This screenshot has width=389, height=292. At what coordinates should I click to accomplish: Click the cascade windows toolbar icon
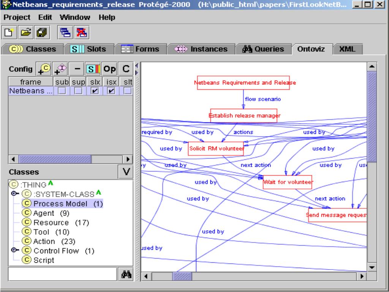(x=65, y=33)
